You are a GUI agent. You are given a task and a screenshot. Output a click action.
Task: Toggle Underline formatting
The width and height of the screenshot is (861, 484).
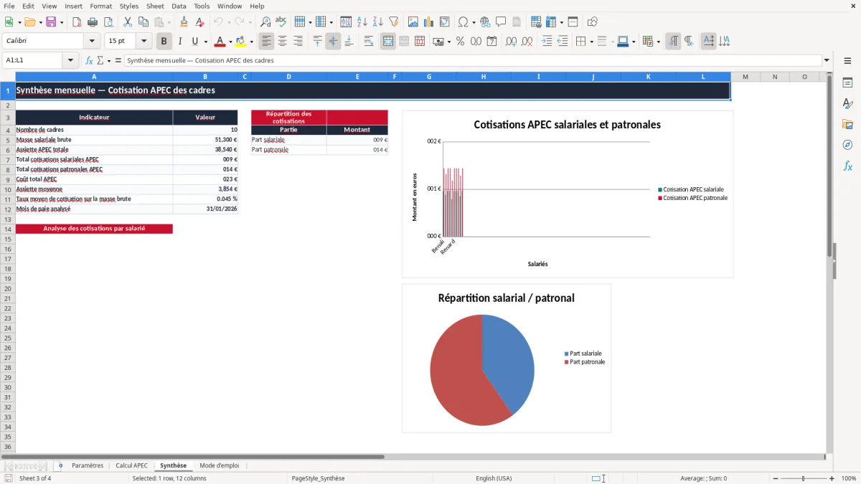194,42
